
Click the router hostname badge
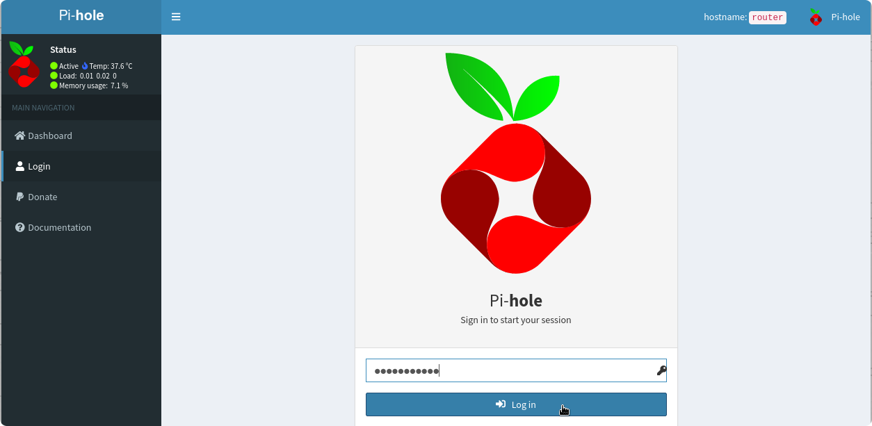pyautogui.click(x=768, y=17)
